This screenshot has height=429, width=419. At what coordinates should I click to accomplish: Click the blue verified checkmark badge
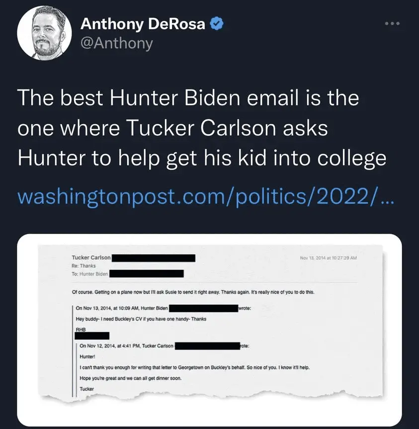215,23
